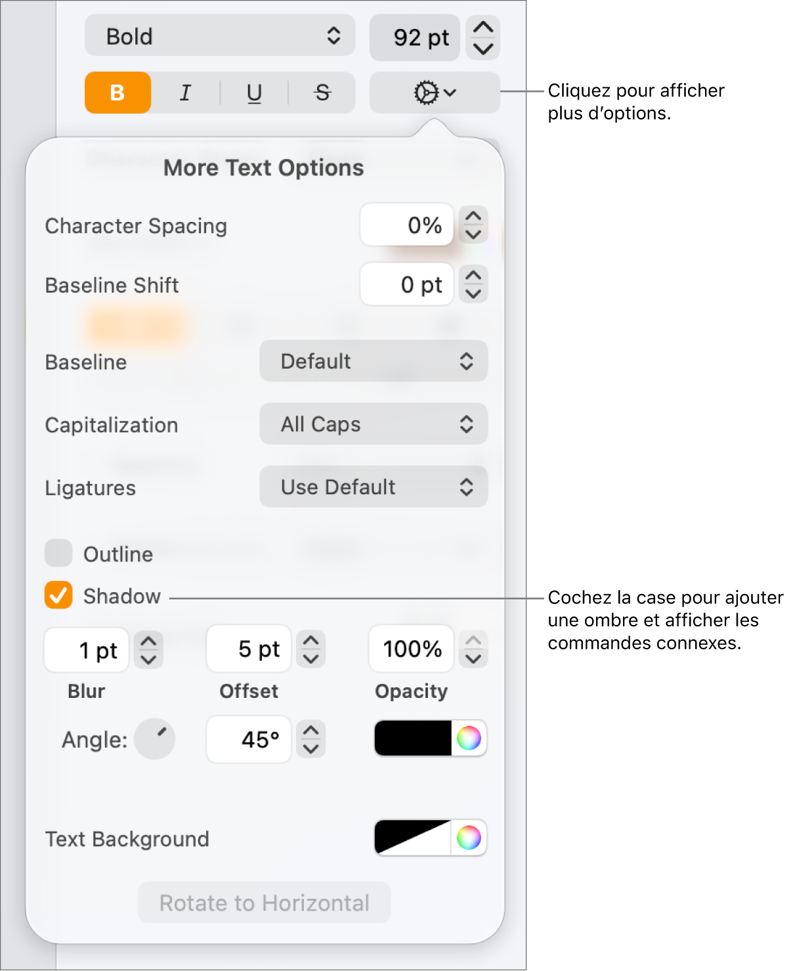793x971 pixels.
Task: Apply strikethrough formatting
Action: click(322, 93)
